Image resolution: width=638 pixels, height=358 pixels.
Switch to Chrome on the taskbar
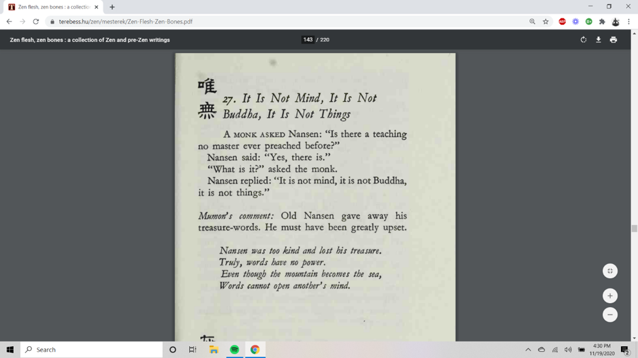point(255,350)
